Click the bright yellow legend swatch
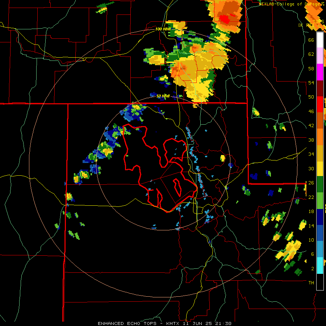326x326 pixels. pos(320,169)
